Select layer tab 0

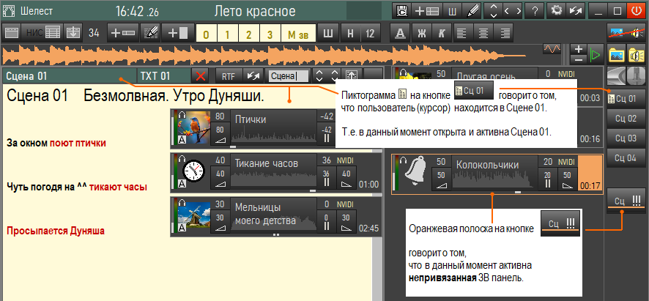pyautogui.click(x=206, y=34)
